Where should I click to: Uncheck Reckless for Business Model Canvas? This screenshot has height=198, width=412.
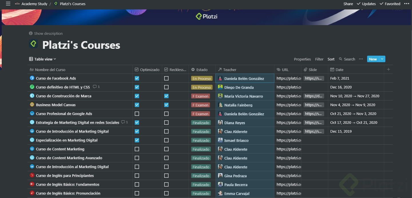point(166,105)
